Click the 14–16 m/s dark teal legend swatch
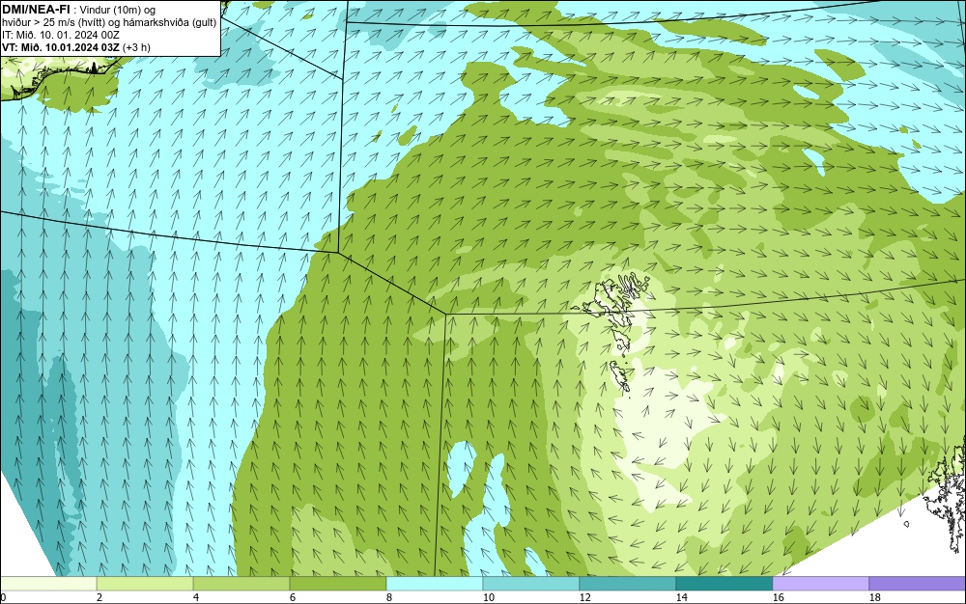 pos(724,583)
